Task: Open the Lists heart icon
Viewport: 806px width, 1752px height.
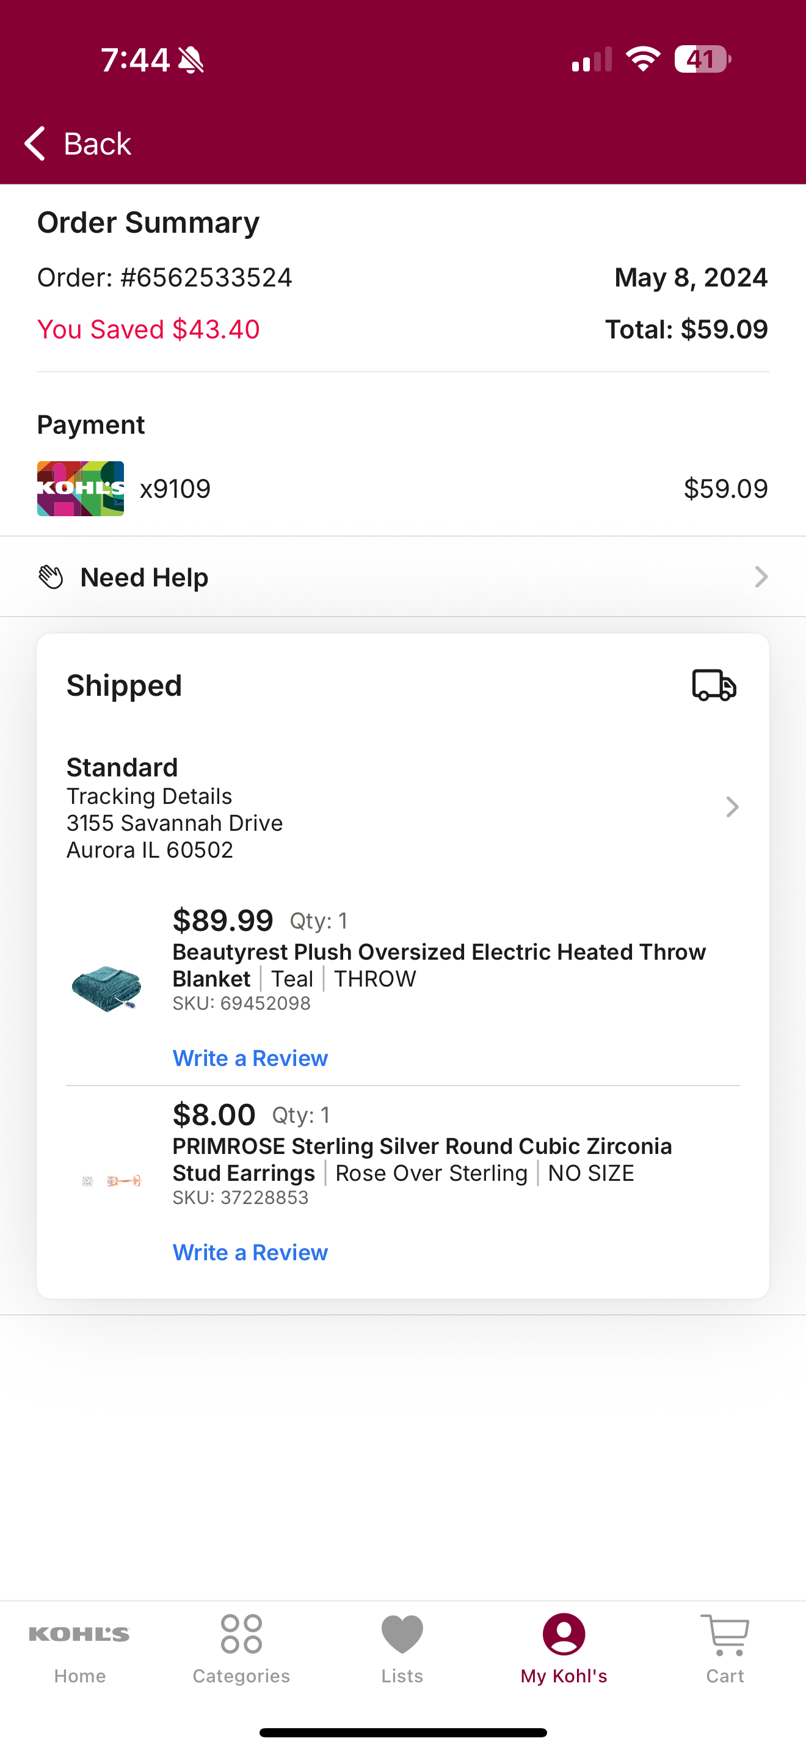Action: coord(402,1633)
